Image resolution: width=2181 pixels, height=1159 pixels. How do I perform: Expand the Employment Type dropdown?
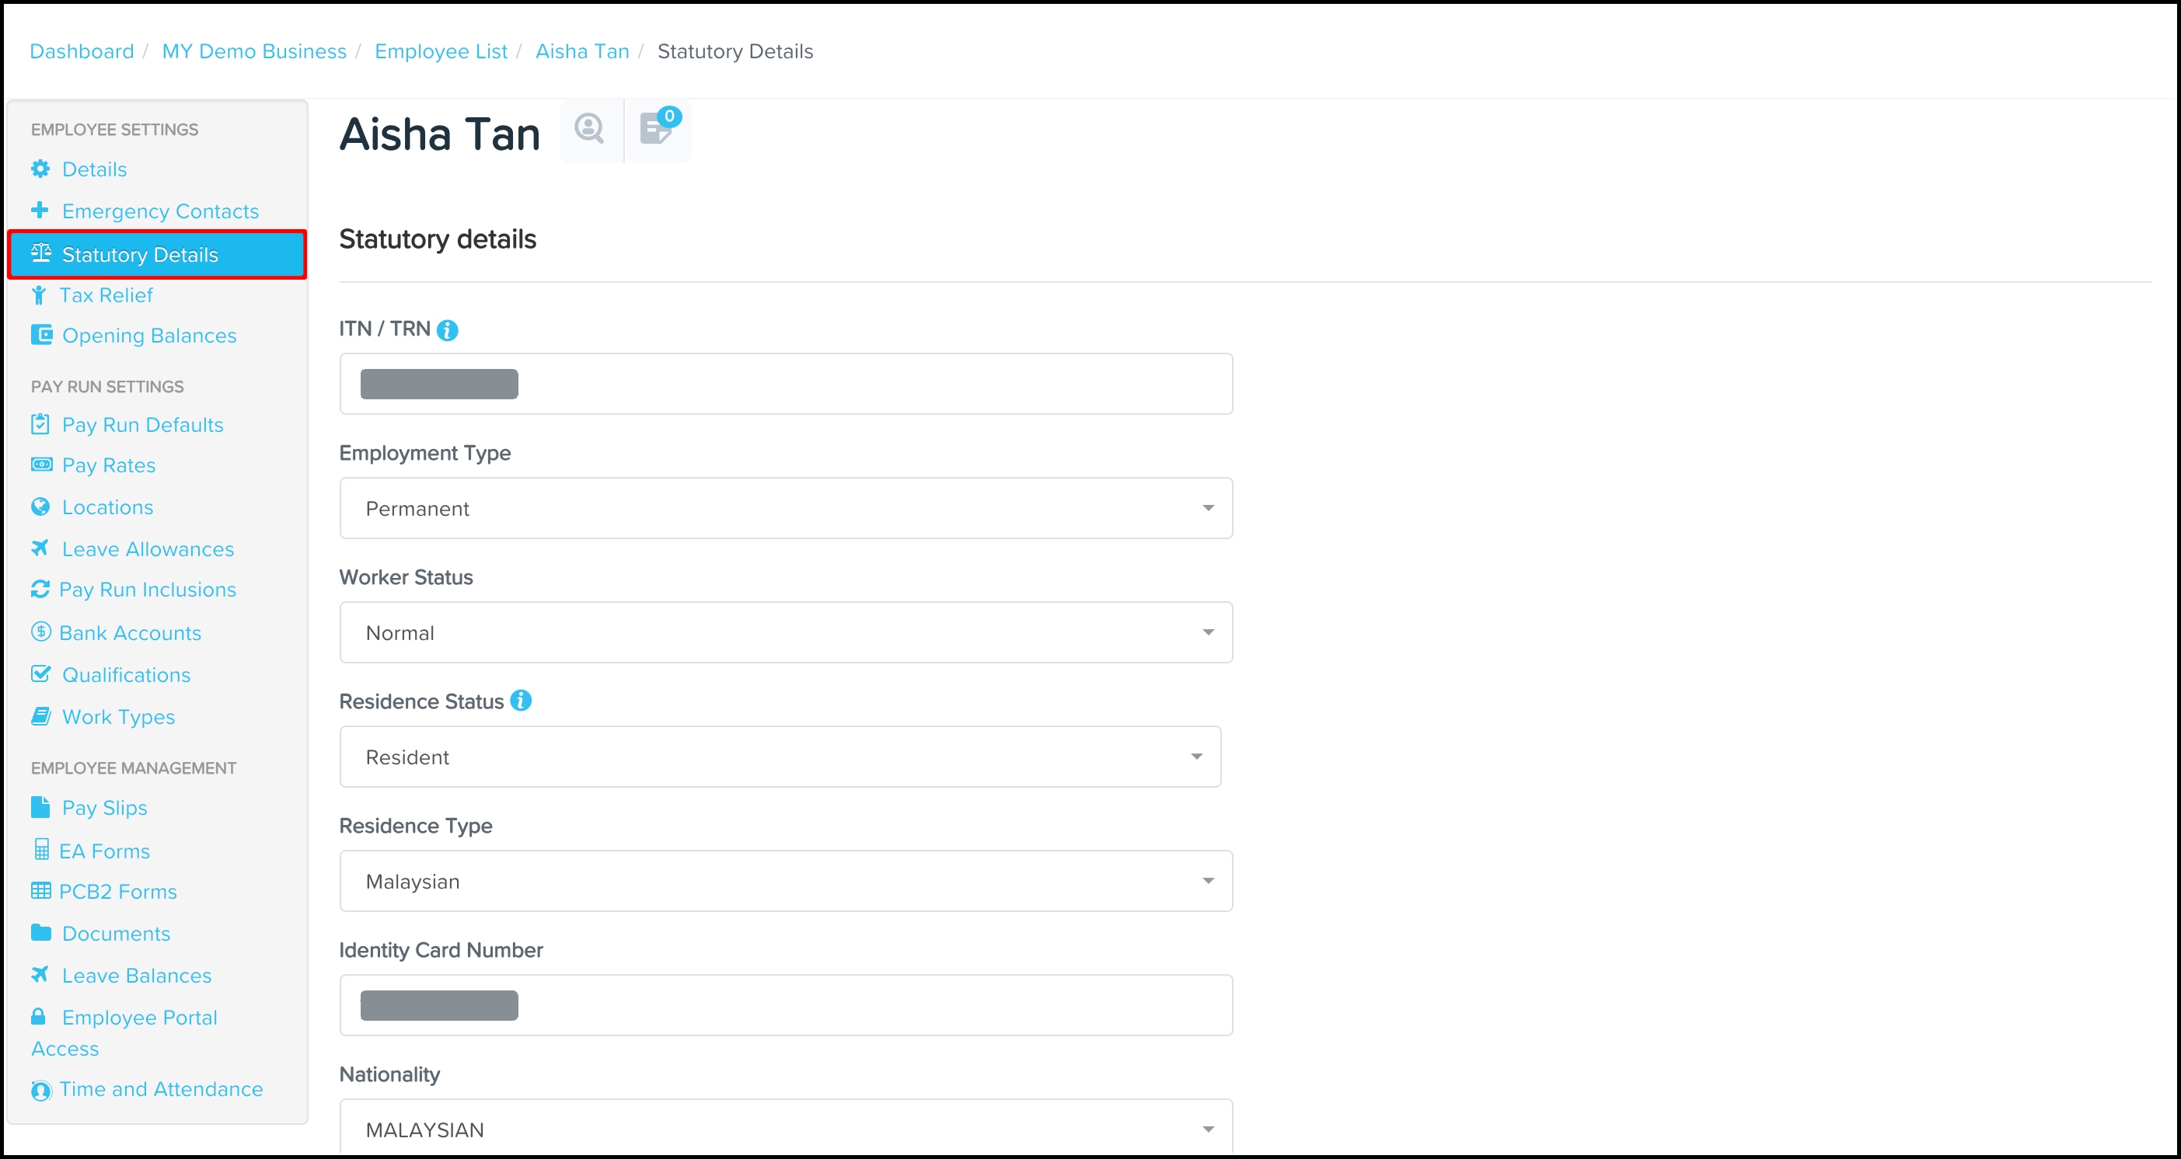tap(785, 509)
